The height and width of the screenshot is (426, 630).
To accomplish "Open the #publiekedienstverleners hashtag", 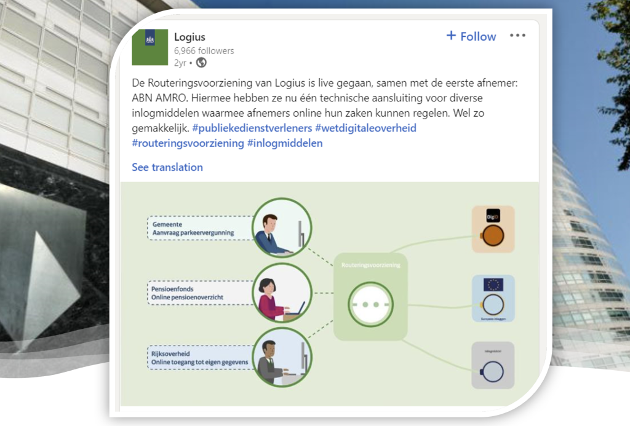I will tap(252, 128).
